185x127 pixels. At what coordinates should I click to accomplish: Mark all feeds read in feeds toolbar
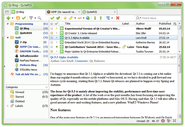pyautogui.click(x=24, y=18)
